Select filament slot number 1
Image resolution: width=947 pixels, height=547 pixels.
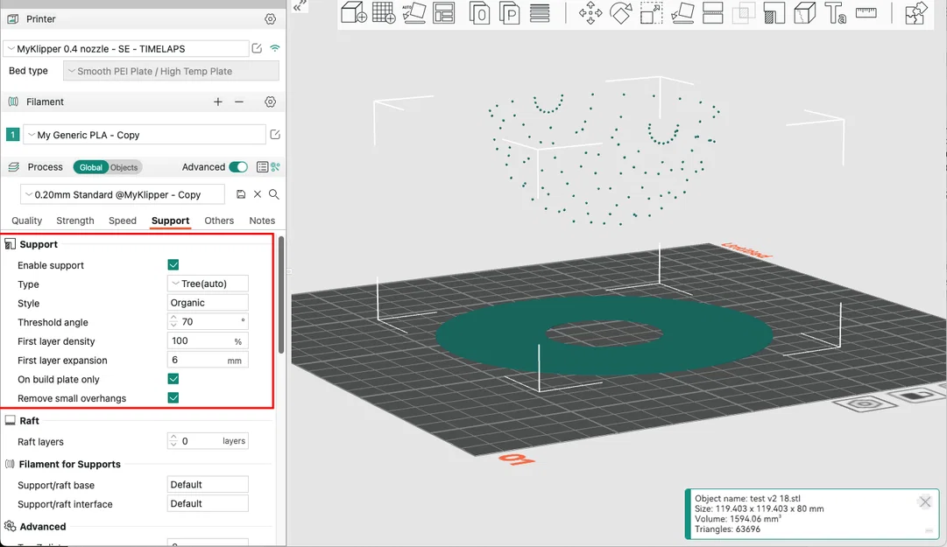(x=12, y=135)
